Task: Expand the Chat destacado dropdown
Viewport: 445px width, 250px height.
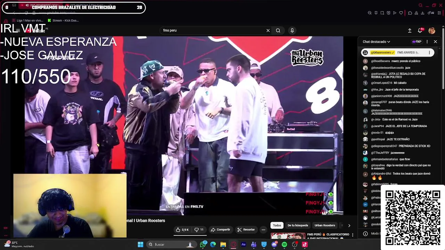Action: (376, 42)
